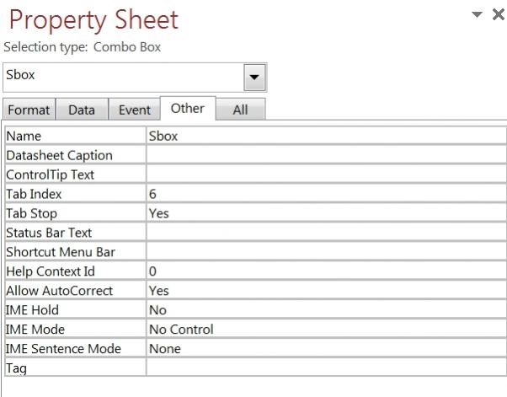Click the Status Bar Text field
This screenshot has width=507, height=397.
(326, 233)
